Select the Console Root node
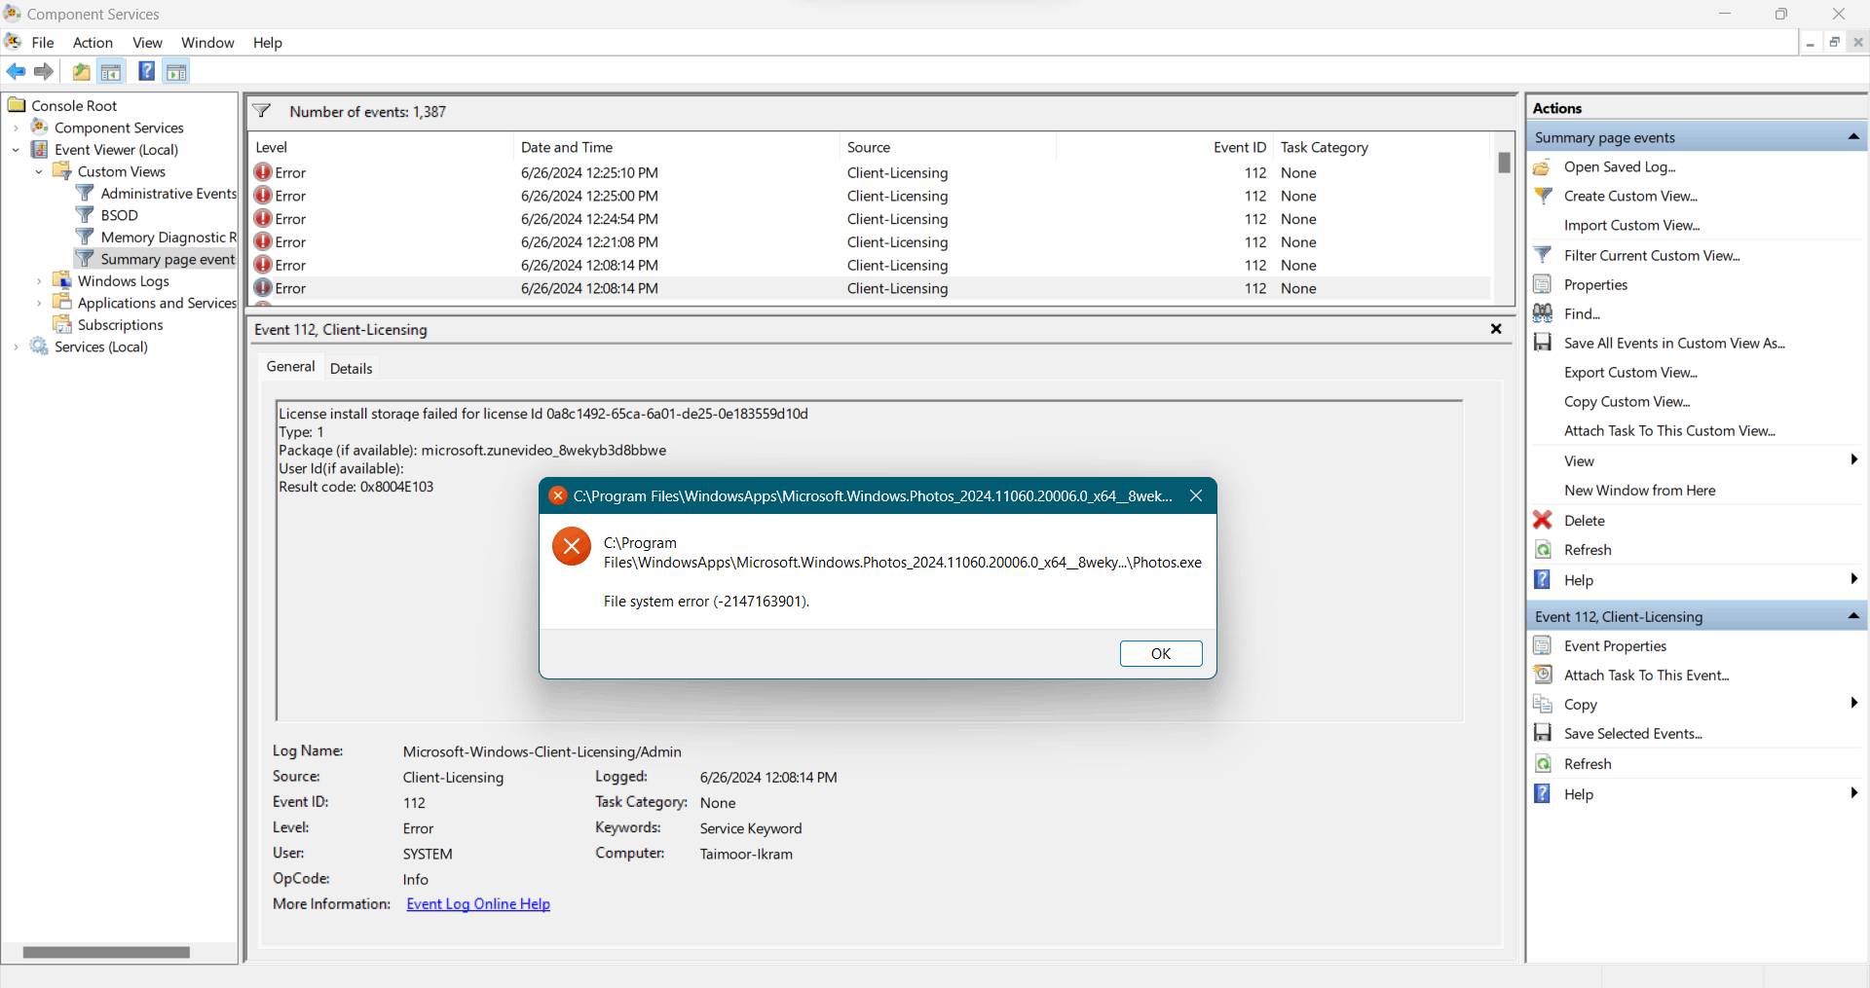Image resolution: width=1870 pixels, height=988 pixels. pos(74,105)
